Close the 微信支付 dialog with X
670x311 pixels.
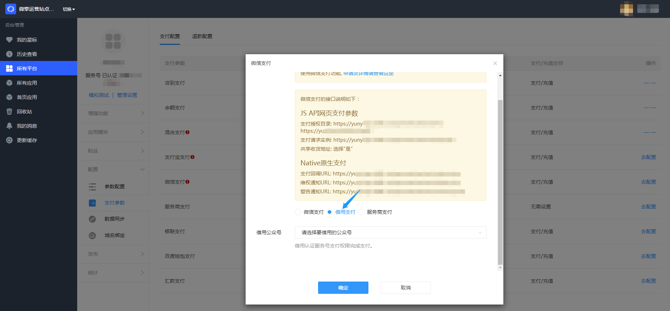pos(495,63)
